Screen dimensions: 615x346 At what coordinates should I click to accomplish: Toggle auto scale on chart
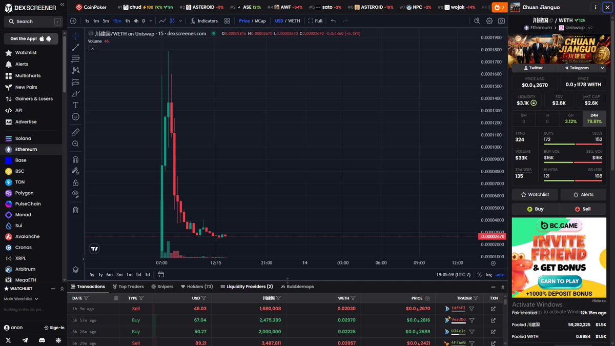(x=500, y=275)
